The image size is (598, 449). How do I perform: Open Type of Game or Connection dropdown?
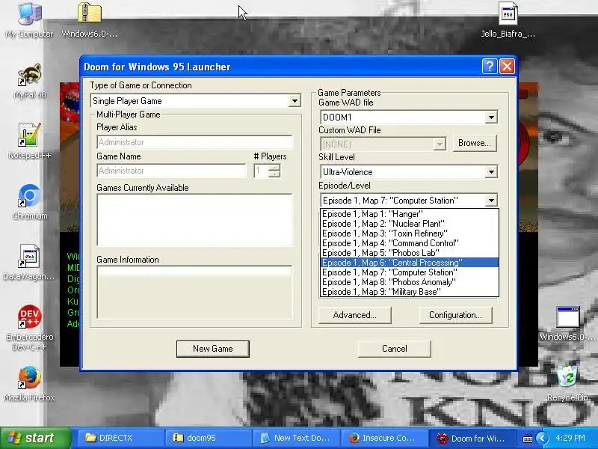coord(295,101)
